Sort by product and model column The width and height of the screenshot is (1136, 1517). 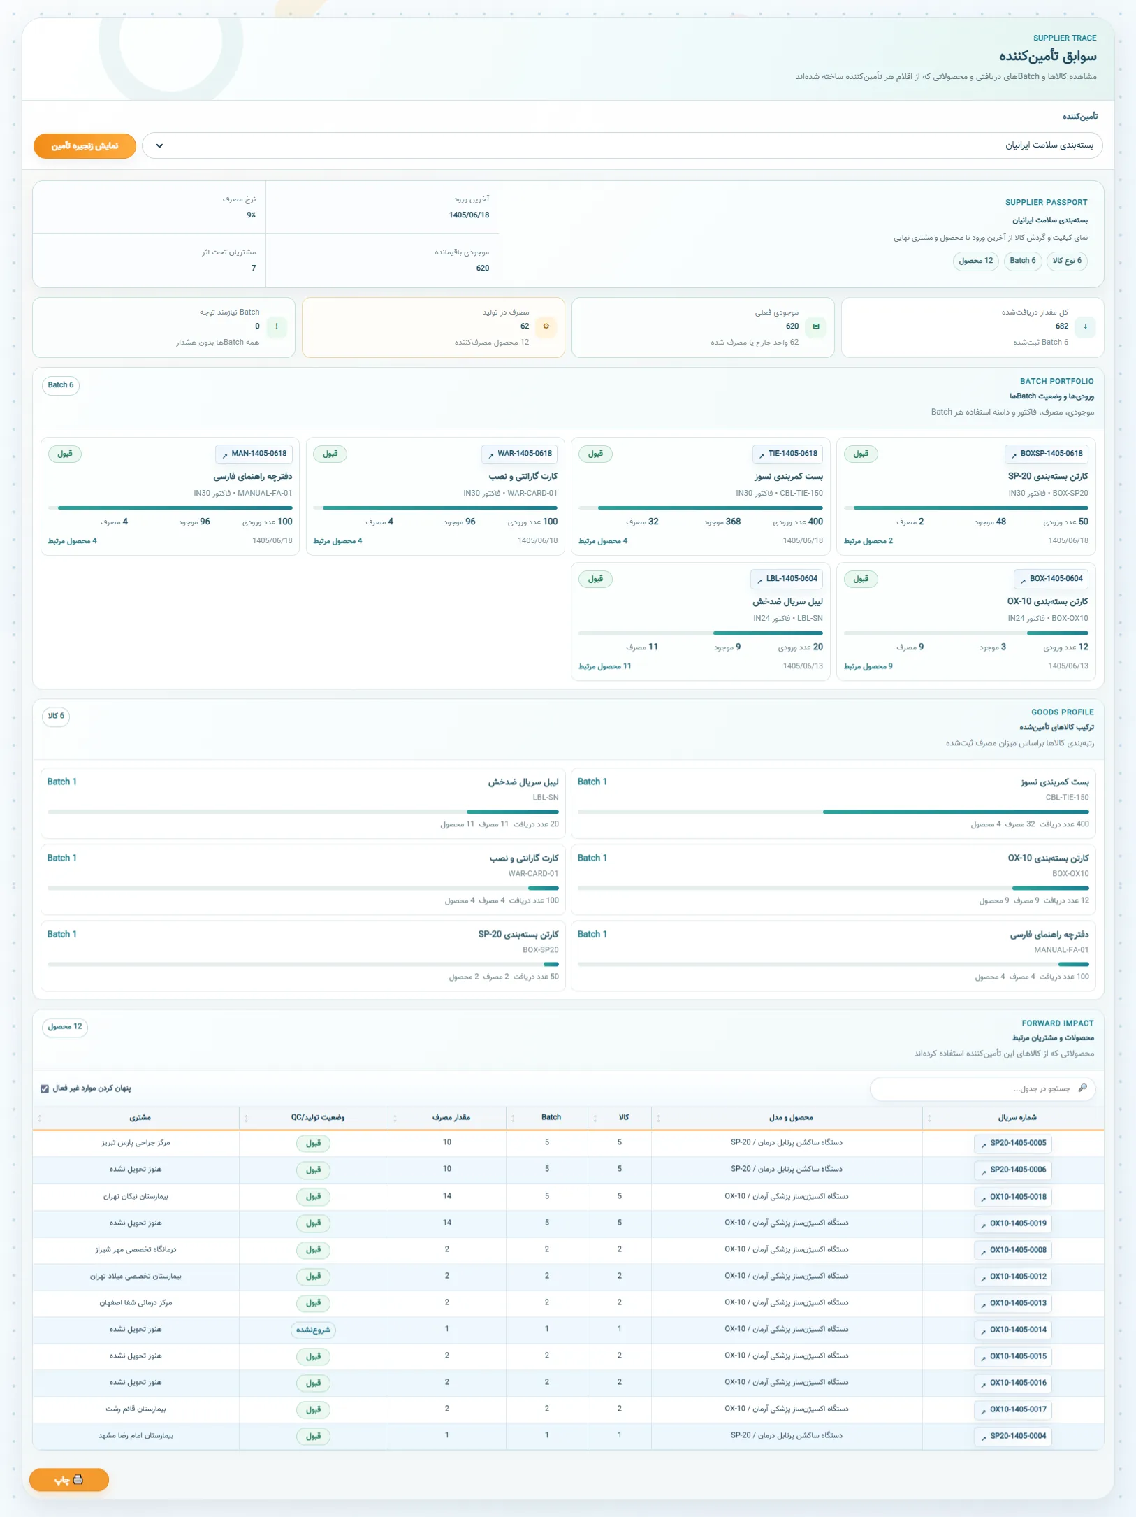[x=787, y=1118]
